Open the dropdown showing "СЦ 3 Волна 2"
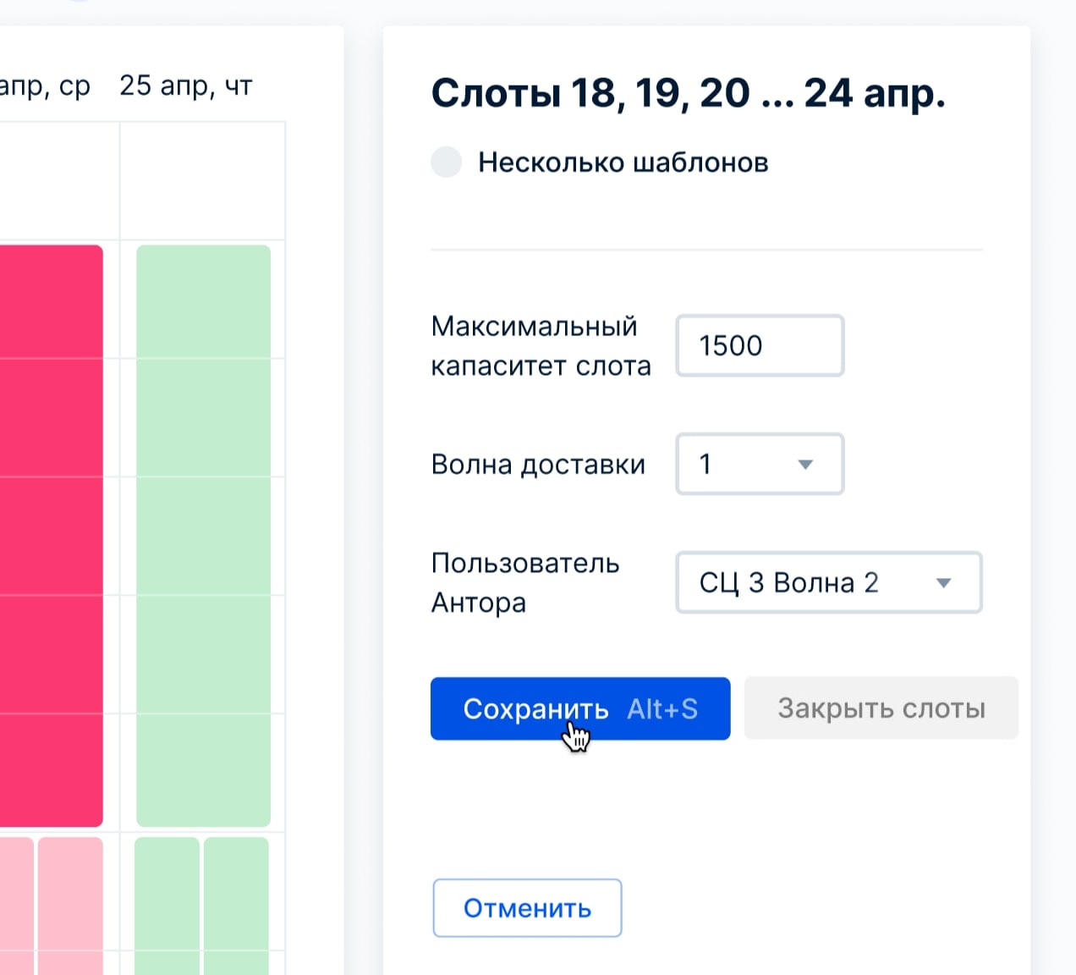The width and height of the screenshot is (1076, 975). pos(827,582)
